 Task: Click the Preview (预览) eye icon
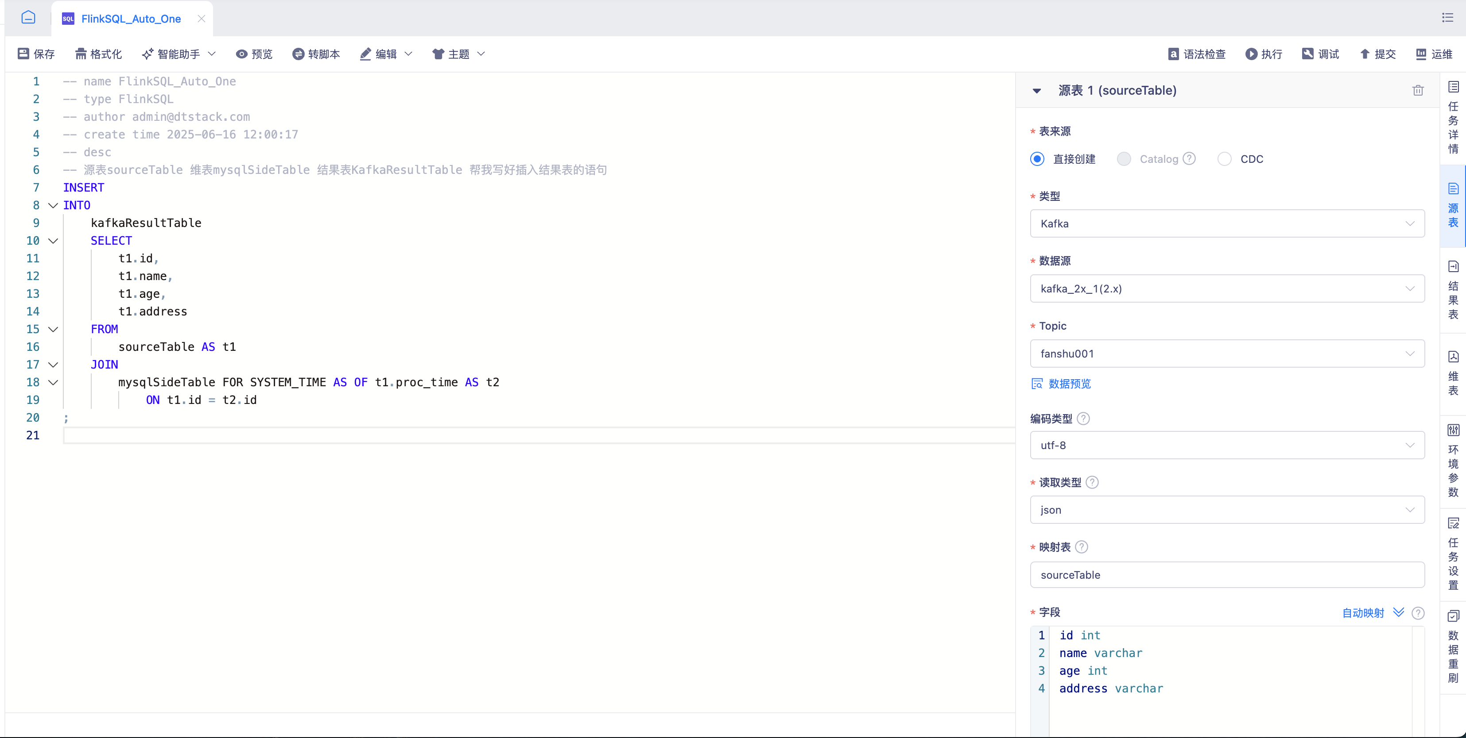(241, 54)
